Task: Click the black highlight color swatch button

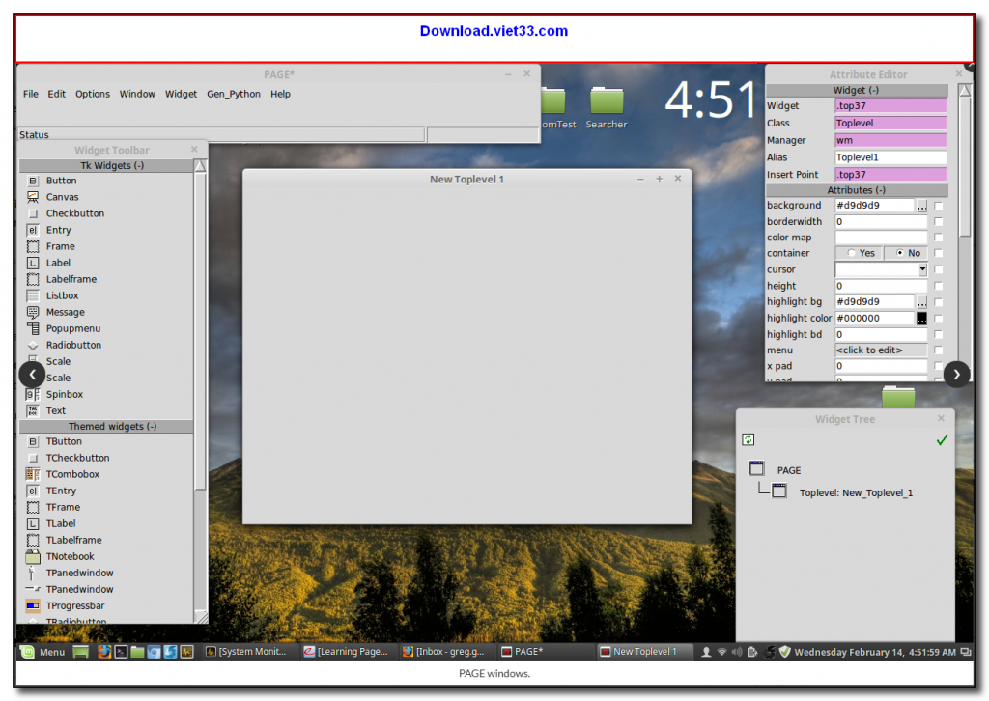Action: (921, 318)
